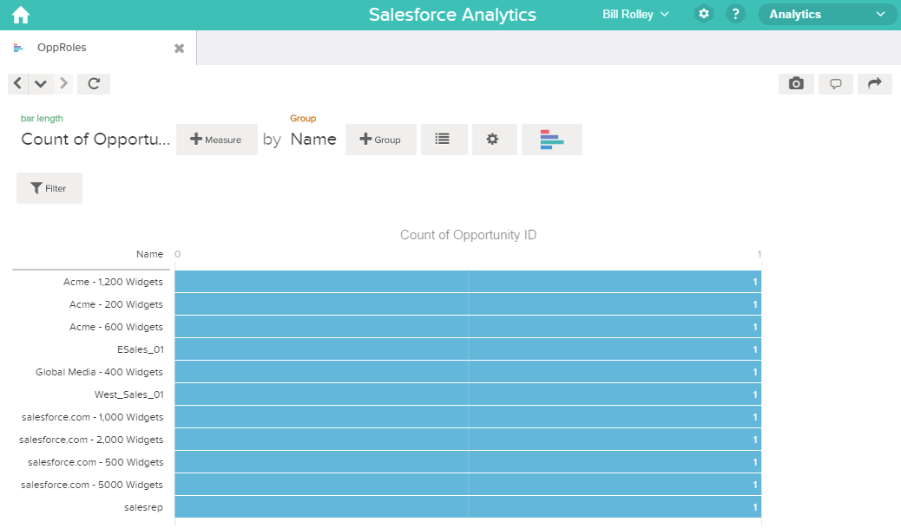Click salesforce.com - 500 Widgets label
Viewport: 901px width, 528px height.
(x=95, y=462)
